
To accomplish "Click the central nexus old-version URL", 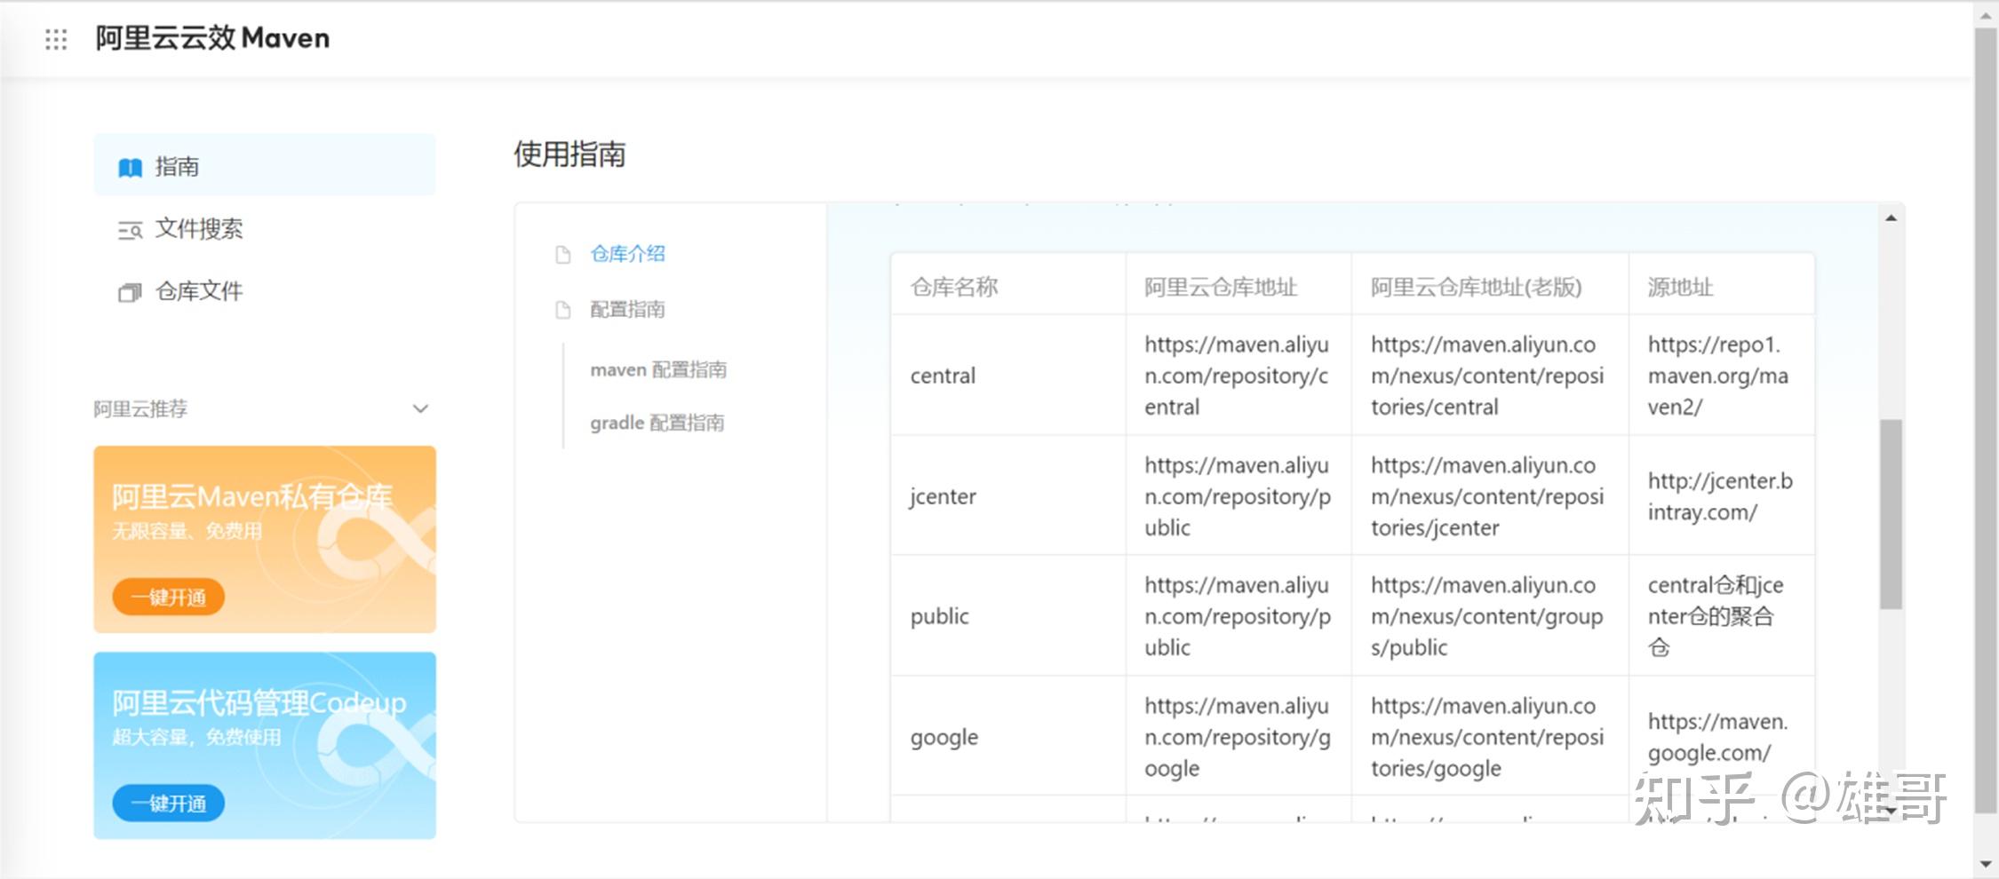I will [x=1487, y=376].
